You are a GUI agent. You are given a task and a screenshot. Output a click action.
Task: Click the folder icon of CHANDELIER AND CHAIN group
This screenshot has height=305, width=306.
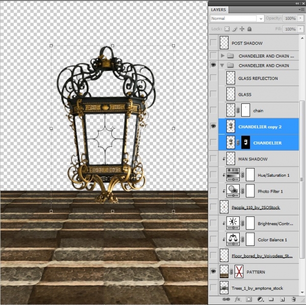point(231,65)
